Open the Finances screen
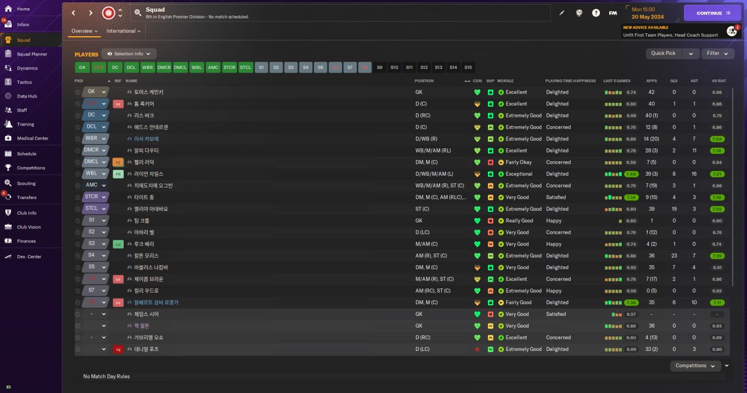 coord(26,241)
